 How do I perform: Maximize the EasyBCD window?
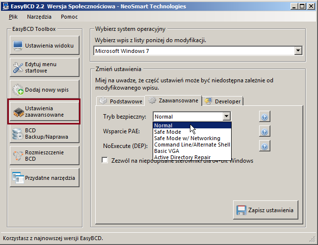(x=302, y=6)
